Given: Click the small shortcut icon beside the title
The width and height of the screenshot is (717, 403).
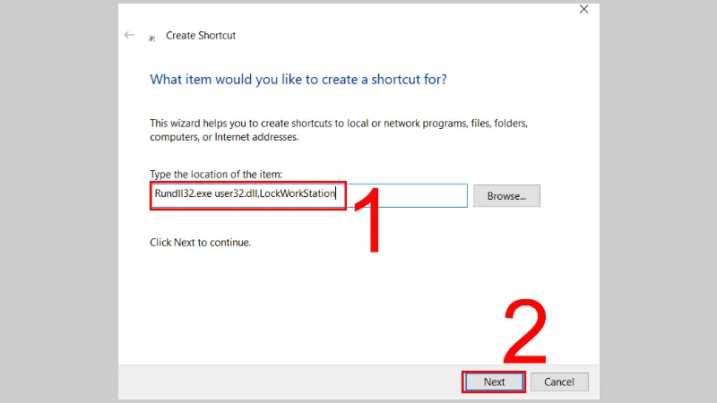Looking at the screenshot, I should coord(152,37).
